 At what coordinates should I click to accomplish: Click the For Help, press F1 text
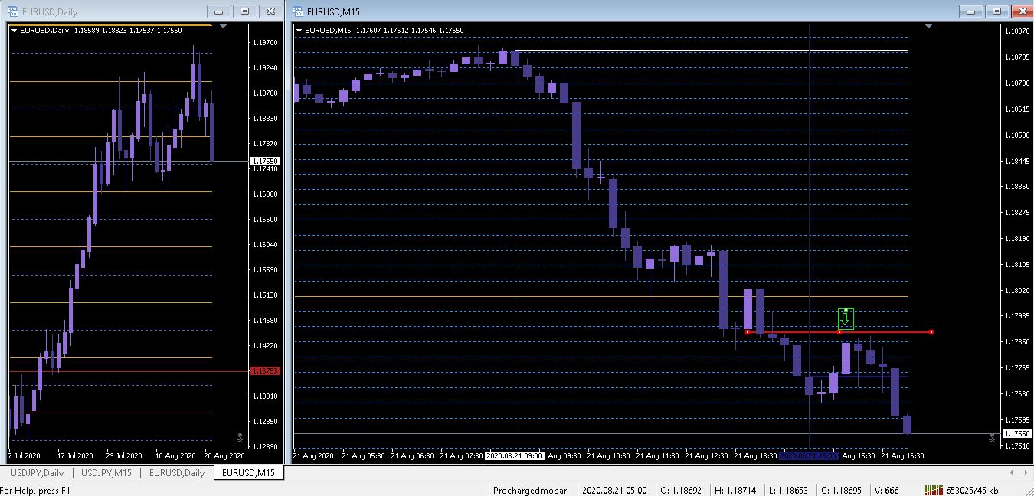[35, 491]
